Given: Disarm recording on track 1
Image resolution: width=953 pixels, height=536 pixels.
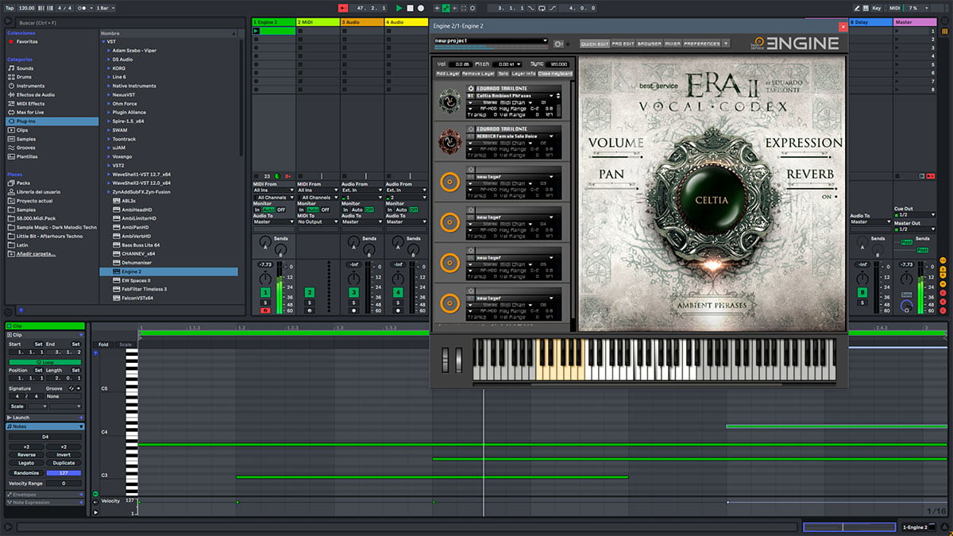Looking at the screenshot, I should click(264, 310).
